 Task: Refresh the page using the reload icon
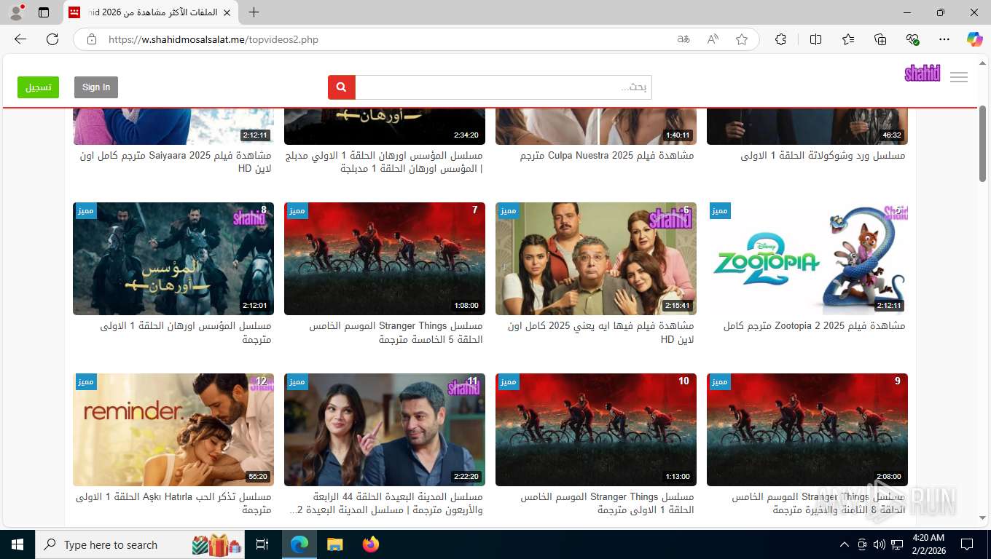tap(52, 39)
